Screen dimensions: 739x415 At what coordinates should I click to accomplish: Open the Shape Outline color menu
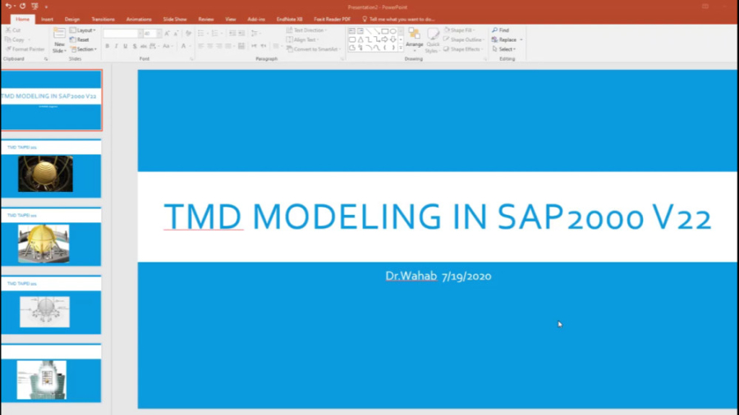tap(464, 39)
